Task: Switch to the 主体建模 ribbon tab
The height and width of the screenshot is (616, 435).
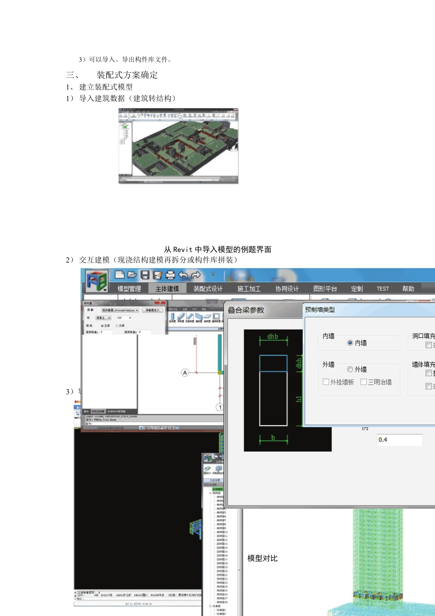Action: tap(167, 288)
